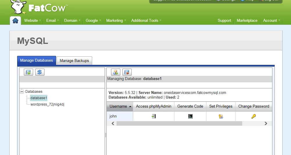
Task: Click the Access phpMyAdmin column header
Action: [x=153, y=106]
